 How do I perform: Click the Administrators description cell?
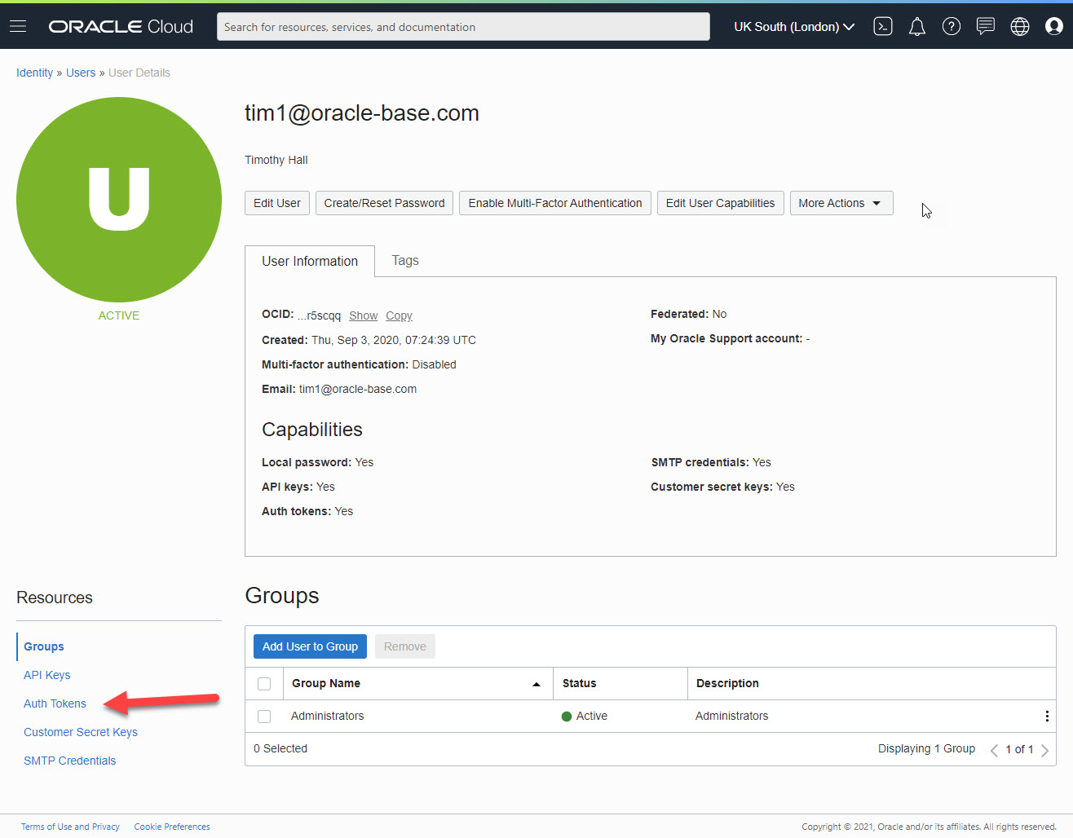(732, 716)
